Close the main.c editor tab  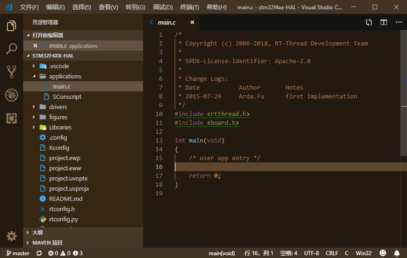pos(192,22)
